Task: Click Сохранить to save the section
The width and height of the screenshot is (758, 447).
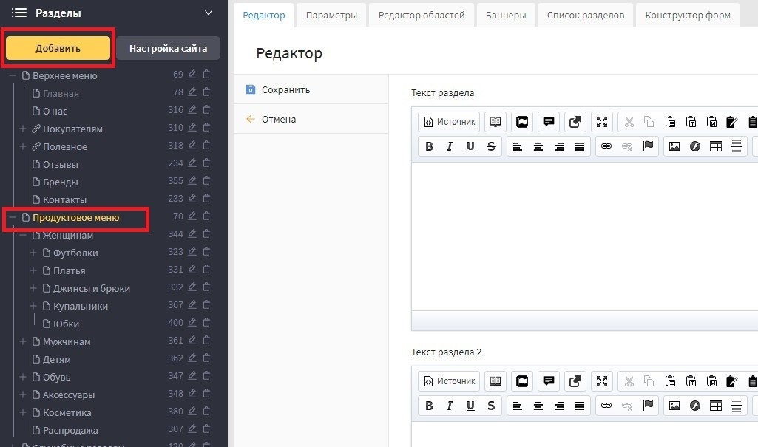Action: click(x=285, y=89)
